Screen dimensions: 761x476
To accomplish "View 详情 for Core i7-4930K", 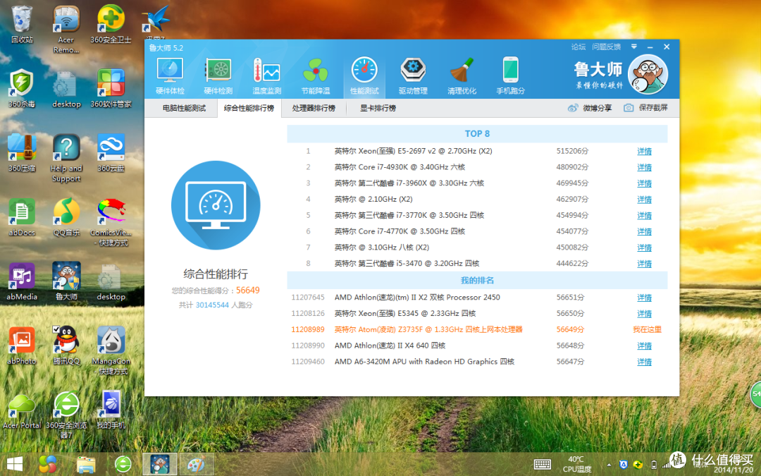I will 644,167.
